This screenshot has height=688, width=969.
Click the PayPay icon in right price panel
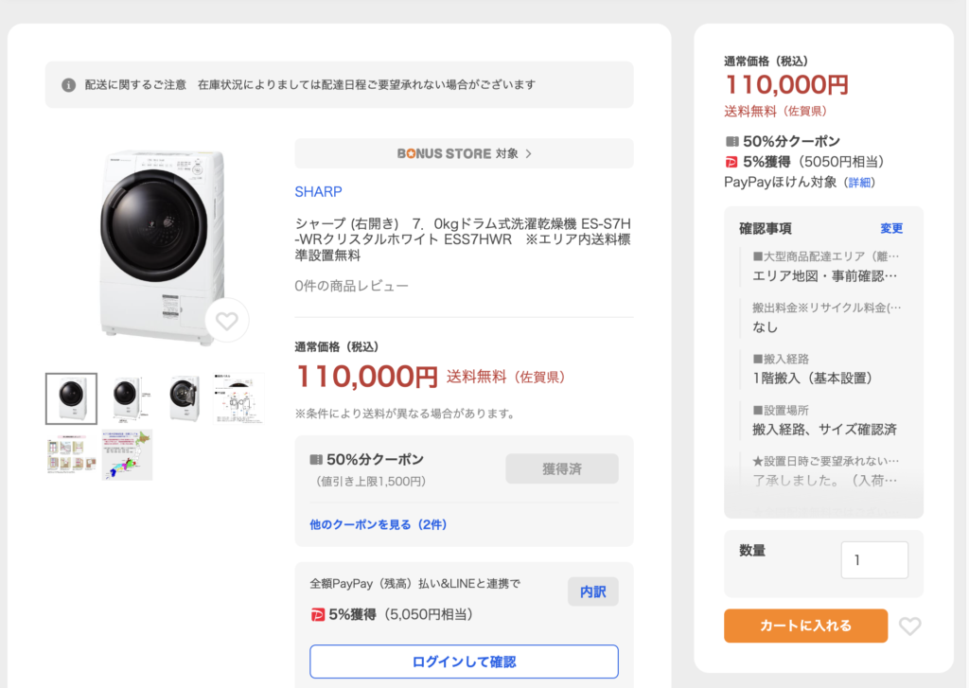(731, 162)
